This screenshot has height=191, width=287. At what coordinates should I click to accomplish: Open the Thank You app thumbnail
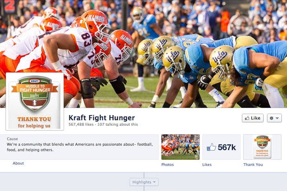click(262, 147)
